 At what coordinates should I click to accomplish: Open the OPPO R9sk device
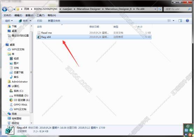(x=20, y=104)
